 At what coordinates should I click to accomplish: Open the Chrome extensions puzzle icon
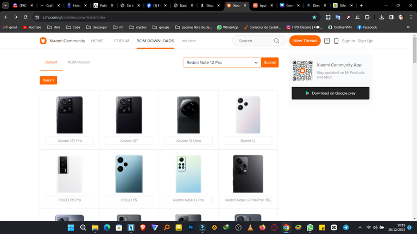pos(367,17)
